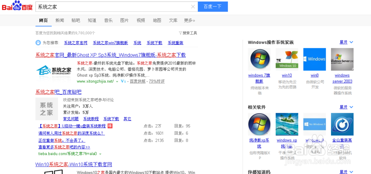
Task: Click recommended link 系统下载
Action: (154, 43)
